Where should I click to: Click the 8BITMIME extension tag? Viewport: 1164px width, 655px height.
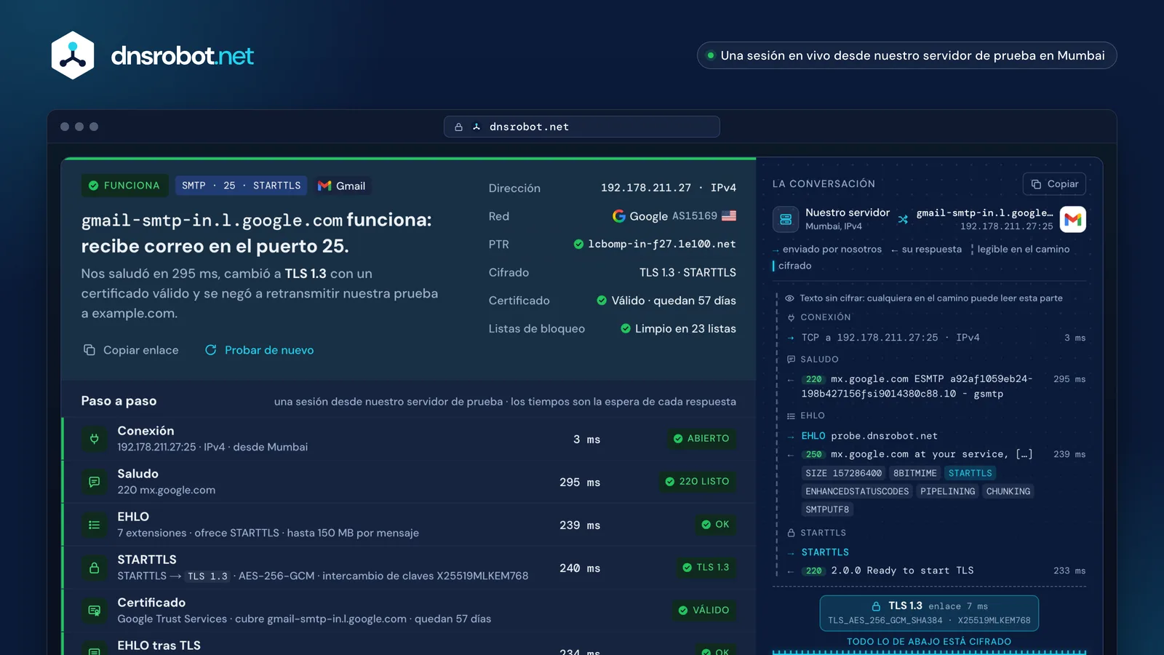point(914,473)
